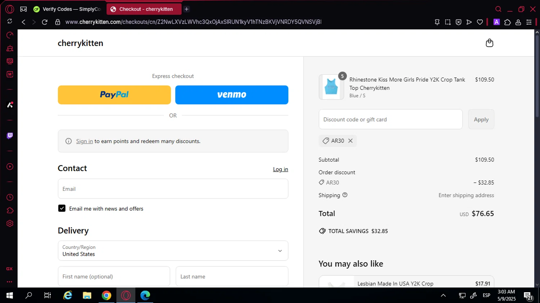Screen dimensions: 540x303
Task: Take a snapshot with the capture icon
Action: tap(448, 22)
